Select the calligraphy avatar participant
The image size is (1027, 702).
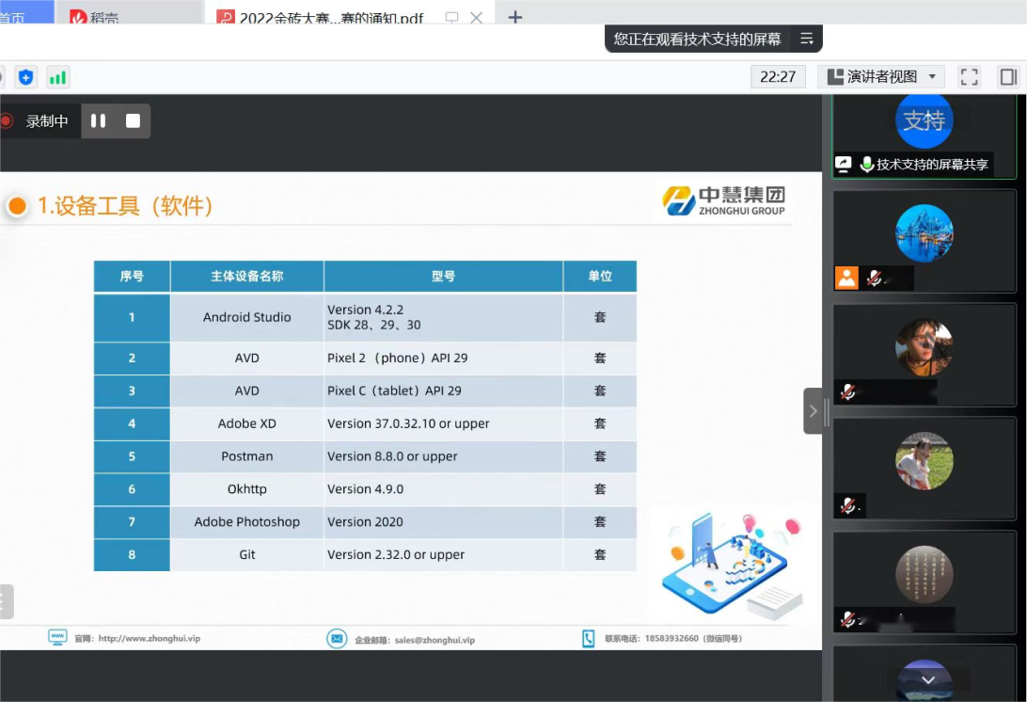pos(924,574)
